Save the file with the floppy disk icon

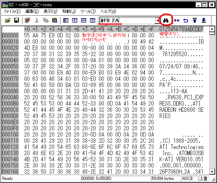17,20
